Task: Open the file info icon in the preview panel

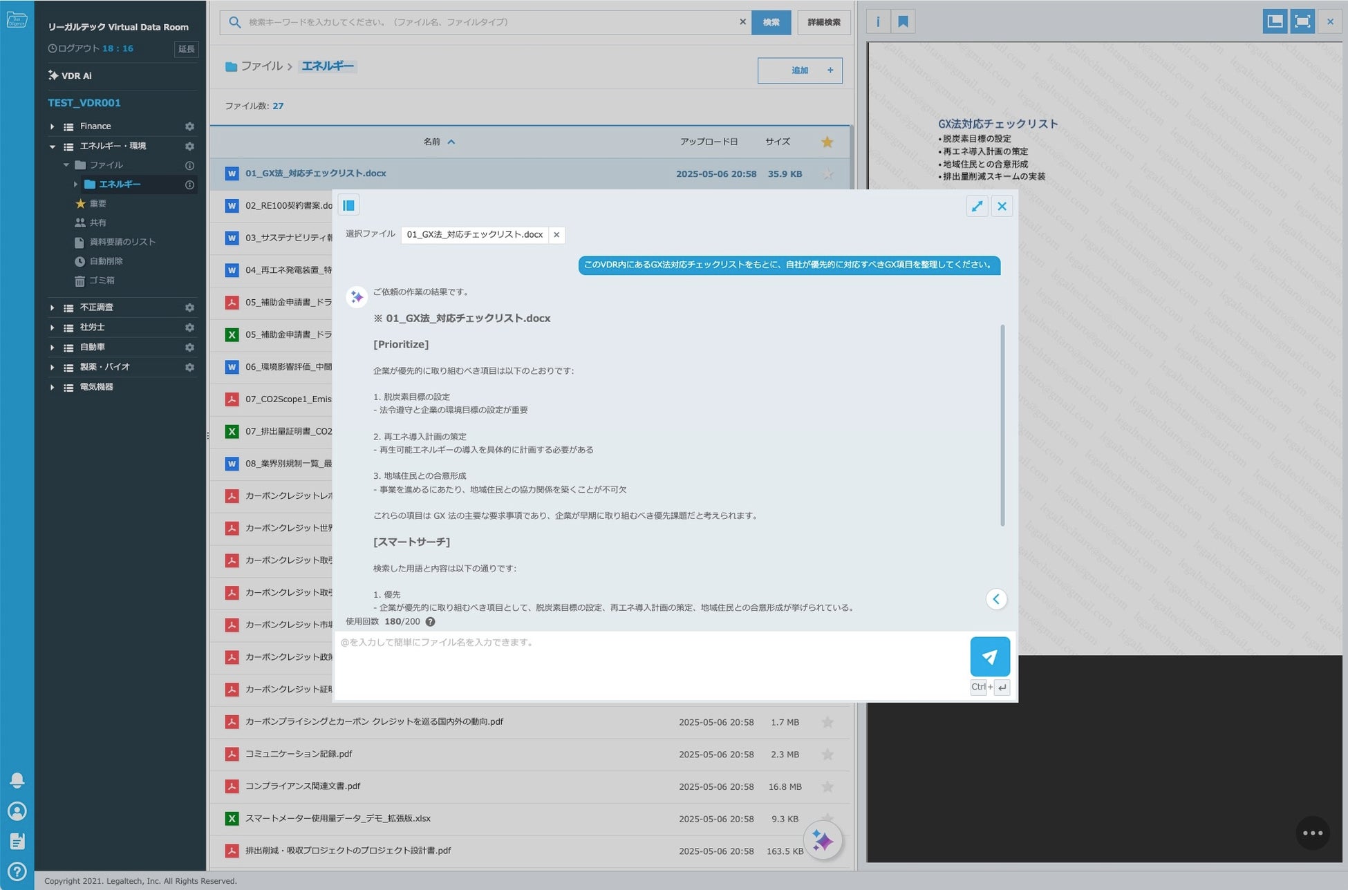Action: [878, 21]
